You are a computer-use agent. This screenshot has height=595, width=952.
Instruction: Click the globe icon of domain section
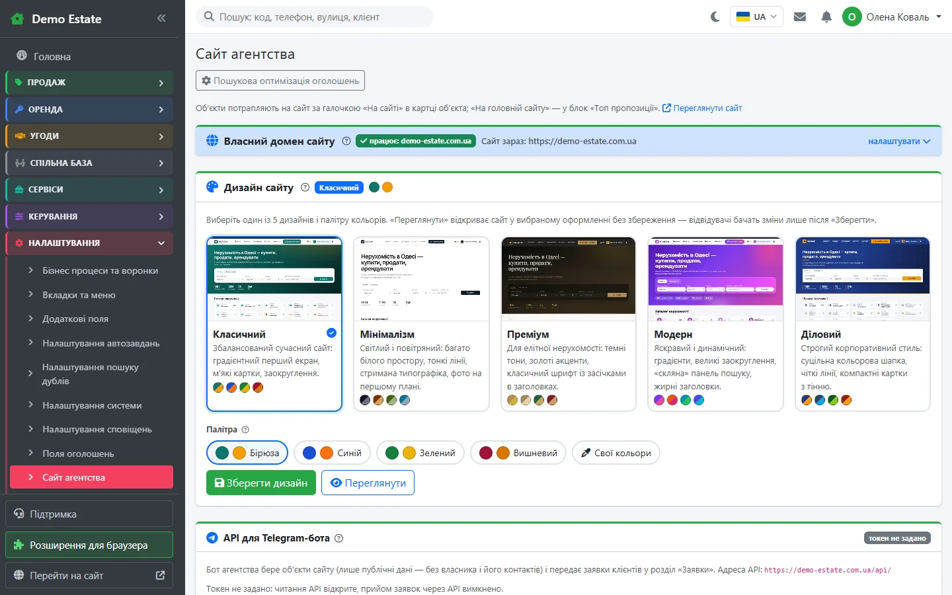212,141
